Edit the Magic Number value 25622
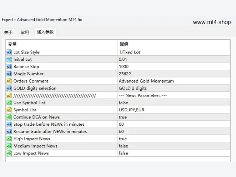This screenshot has height=177, width=236. click(174, 74)
